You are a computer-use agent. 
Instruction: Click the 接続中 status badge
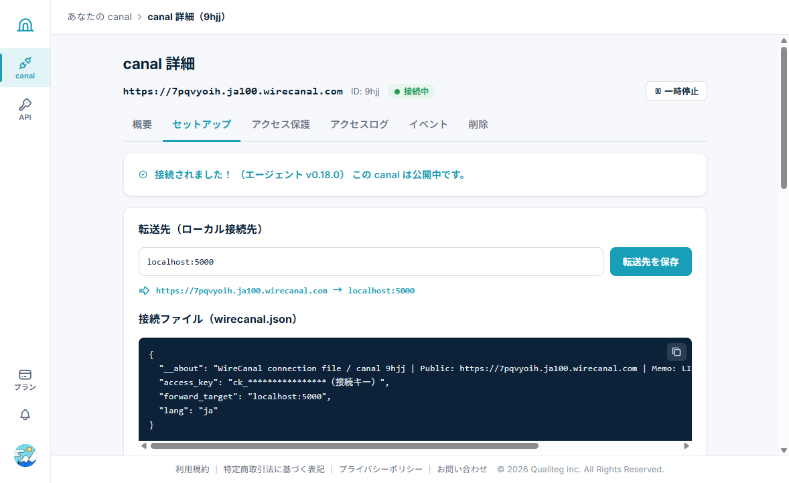coord(412,92)
